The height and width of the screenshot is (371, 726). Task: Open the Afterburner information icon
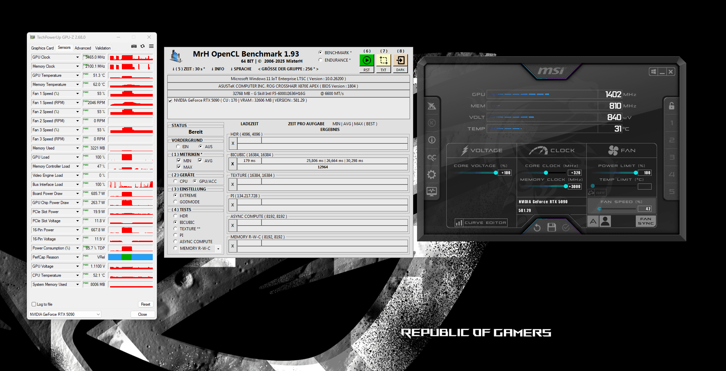431,140
